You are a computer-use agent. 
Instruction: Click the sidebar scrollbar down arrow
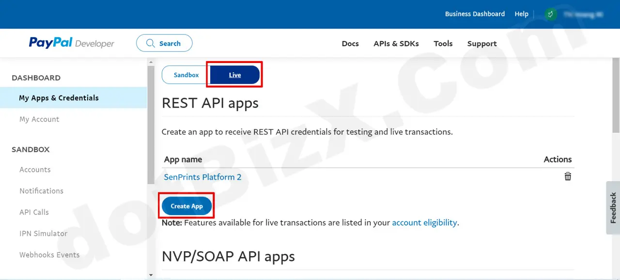[151, 275]
